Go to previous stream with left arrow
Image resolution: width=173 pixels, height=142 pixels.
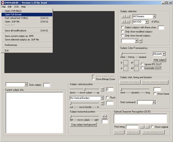[124, 16]
